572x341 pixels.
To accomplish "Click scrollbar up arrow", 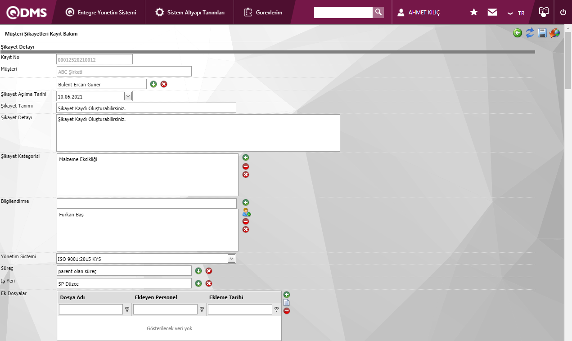I will pyautogui.click(x=568, y=28).
